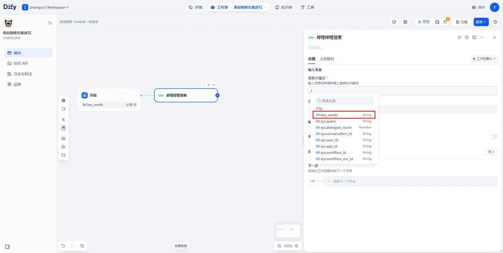Open 访问 API in the sidebar
The image size is (503, 253).
tap(20, 63)
